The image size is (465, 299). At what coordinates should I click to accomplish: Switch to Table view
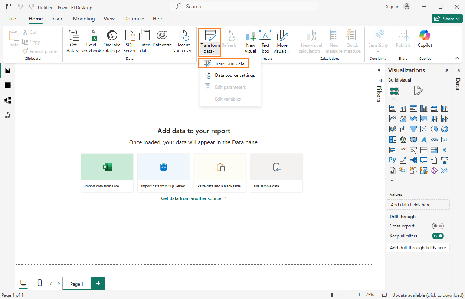tap(7, 85)
